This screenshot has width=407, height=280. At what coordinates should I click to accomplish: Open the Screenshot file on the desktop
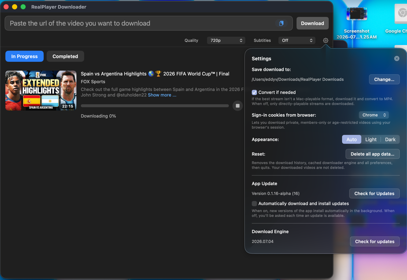[356, 23]
